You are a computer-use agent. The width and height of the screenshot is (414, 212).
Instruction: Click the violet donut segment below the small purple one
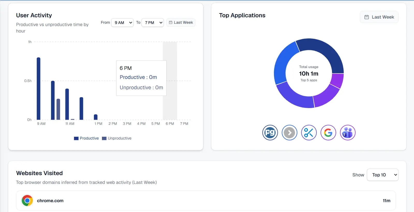point(327,97)
